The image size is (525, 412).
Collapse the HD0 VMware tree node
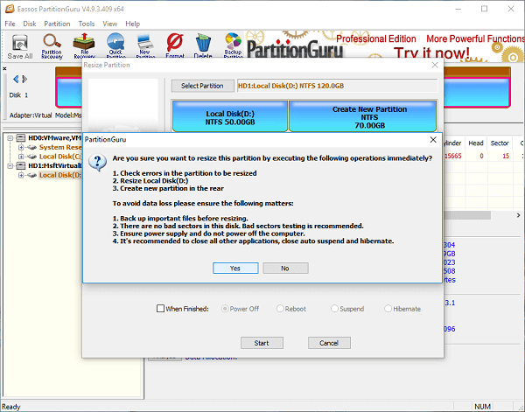(10, 138)
